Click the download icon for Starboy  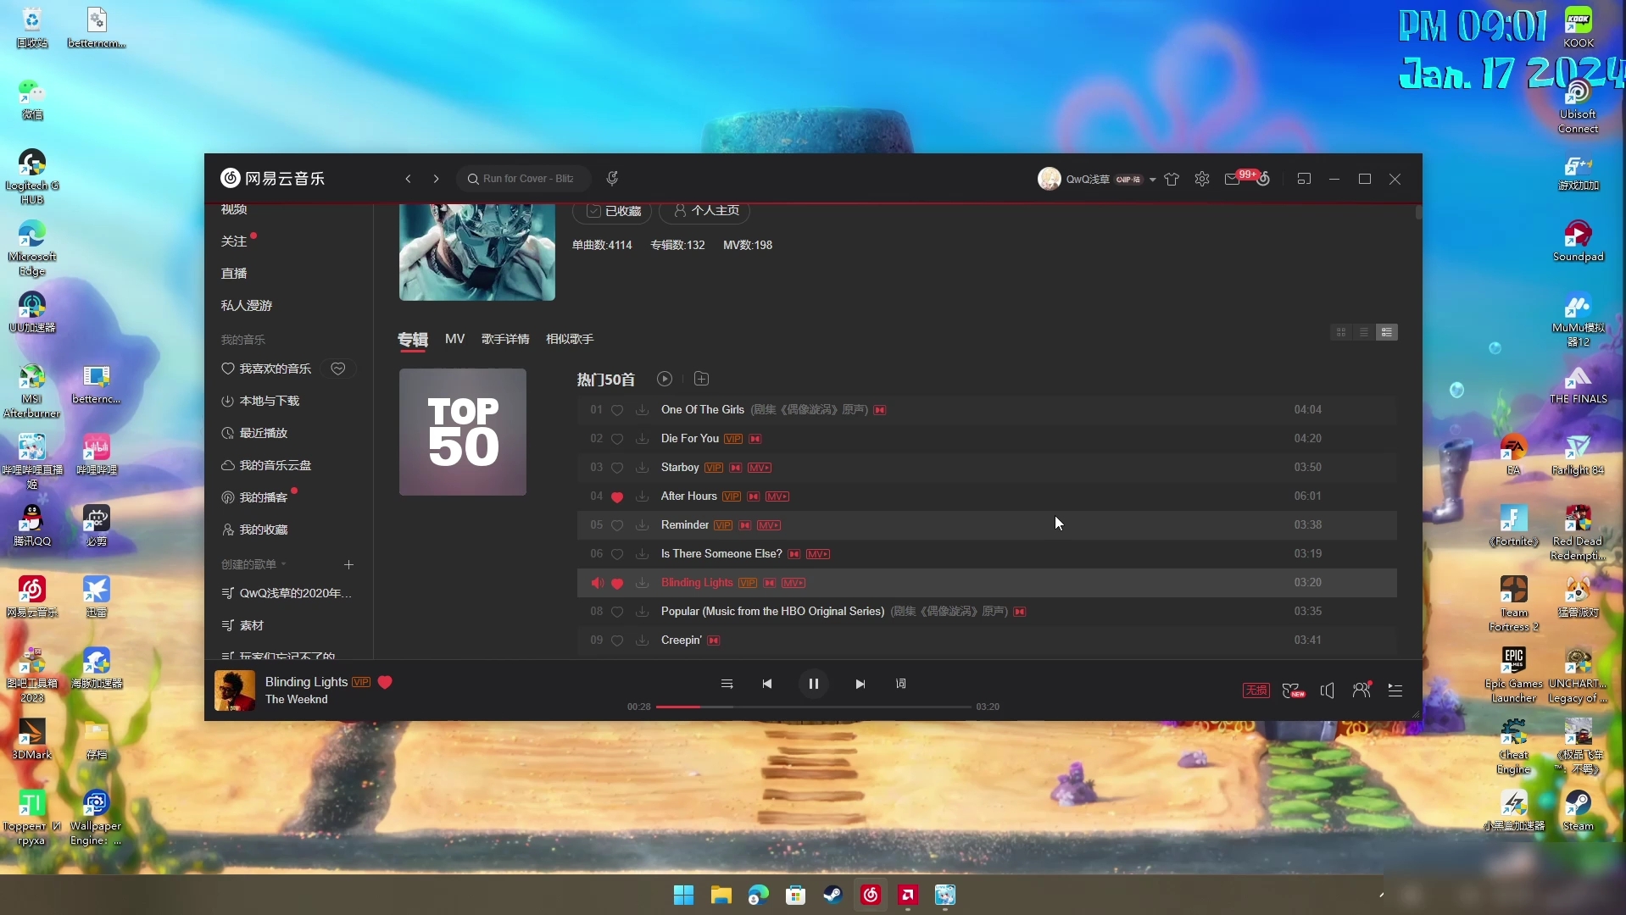(642, 468)
